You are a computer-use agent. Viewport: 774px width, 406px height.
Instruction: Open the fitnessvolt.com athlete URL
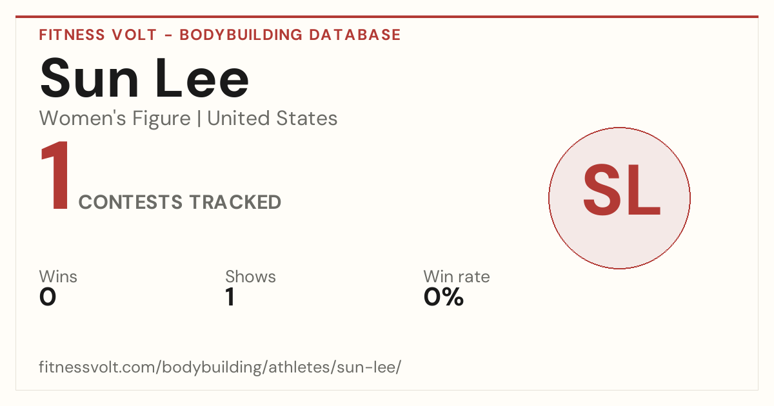221,367
